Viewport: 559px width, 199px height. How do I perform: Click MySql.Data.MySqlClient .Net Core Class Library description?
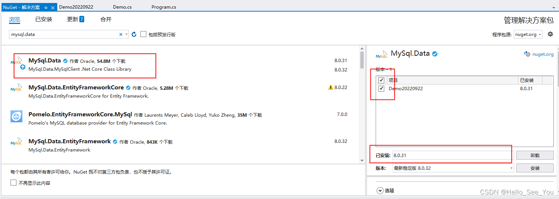pyautogui.click(x=80, y=69)
